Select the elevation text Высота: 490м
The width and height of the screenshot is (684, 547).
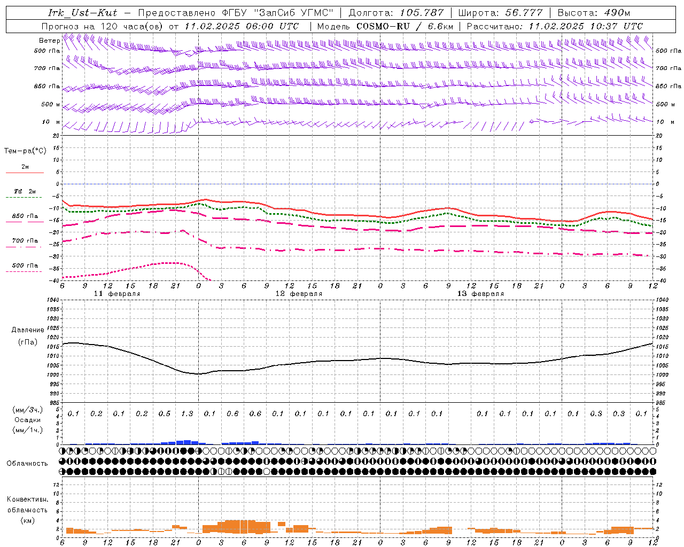pos(594,13)
